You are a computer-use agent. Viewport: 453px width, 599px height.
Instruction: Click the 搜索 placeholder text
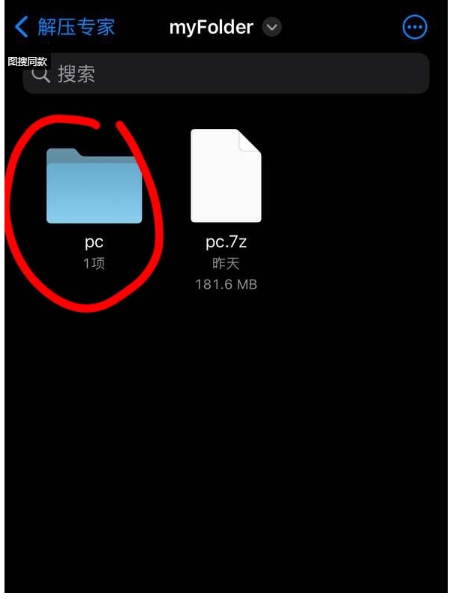76,73
